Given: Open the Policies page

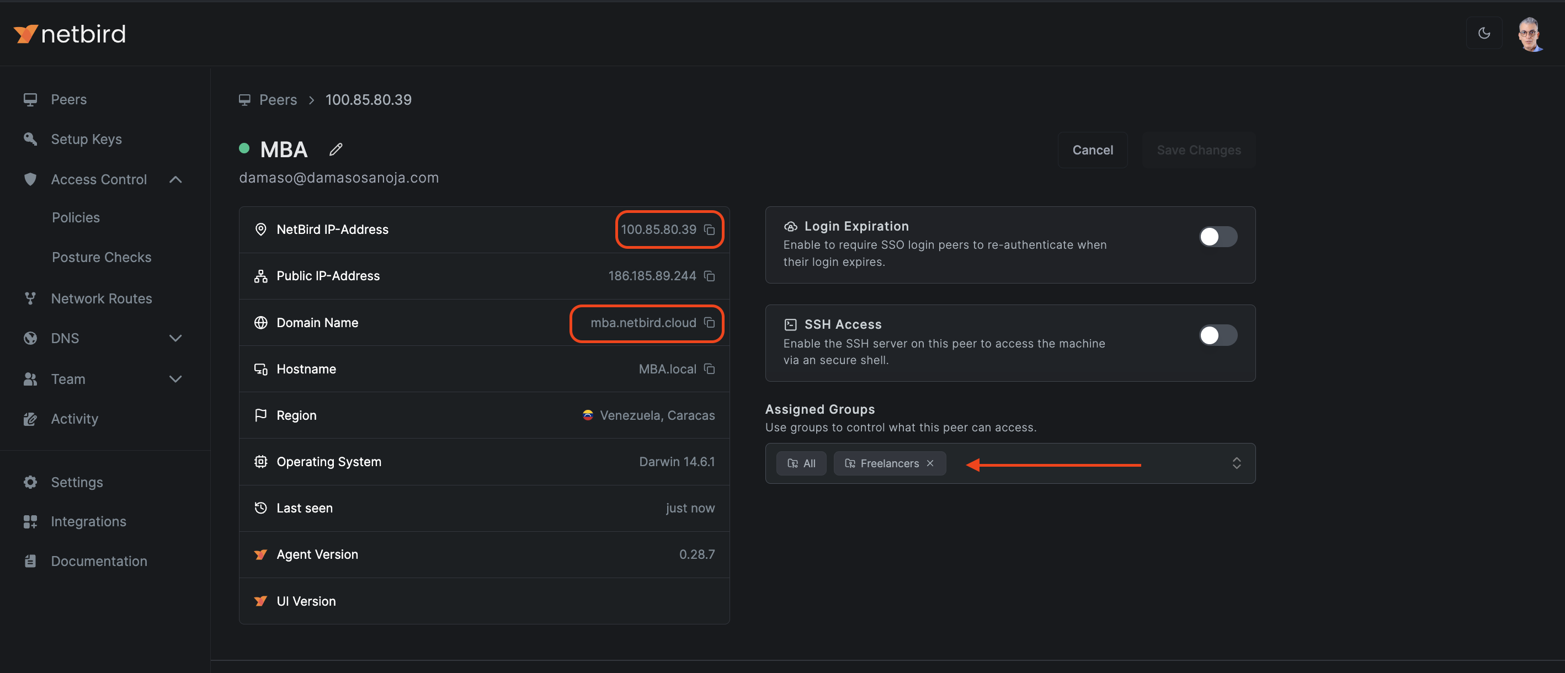Looking at the screenshot, I should click(76, 217).
